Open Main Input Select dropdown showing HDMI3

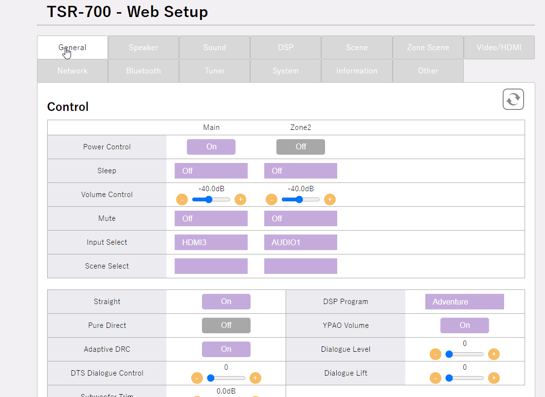pyautogui.click(x=211, y=242)
